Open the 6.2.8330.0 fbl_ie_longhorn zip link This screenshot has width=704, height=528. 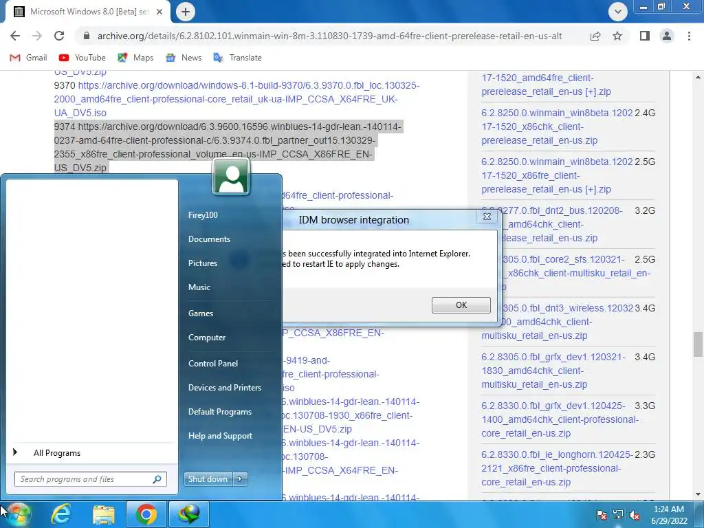557,468
